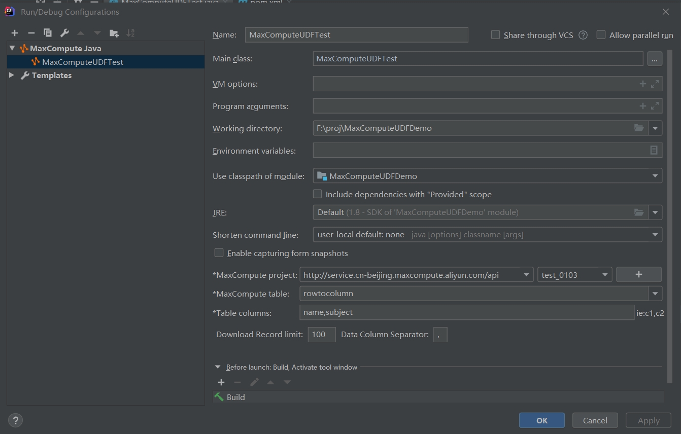Click the Name input field

tap(356, 35)
